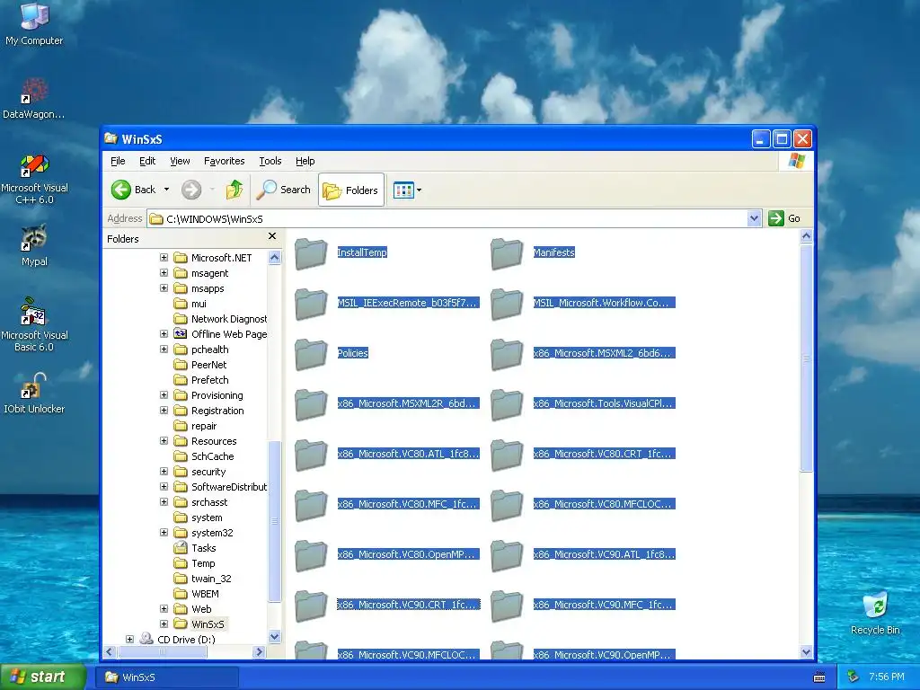Select the Manifests folder icon

[x=507, y=253]
